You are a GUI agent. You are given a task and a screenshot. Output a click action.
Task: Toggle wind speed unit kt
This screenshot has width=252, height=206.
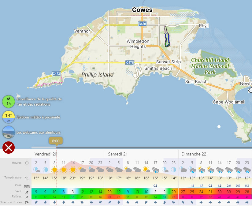pyautogui.click(x=27, y=192)
